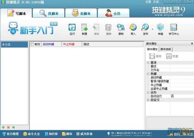This screenshot has width=194, height=138.
Task: Pin the 脚本属性 panel
Action: [x=192, y=44]
